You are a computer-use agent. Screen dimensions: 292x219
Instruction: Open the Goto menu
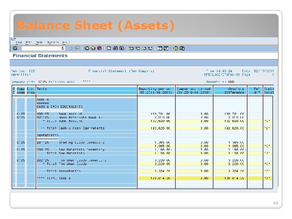39,43
